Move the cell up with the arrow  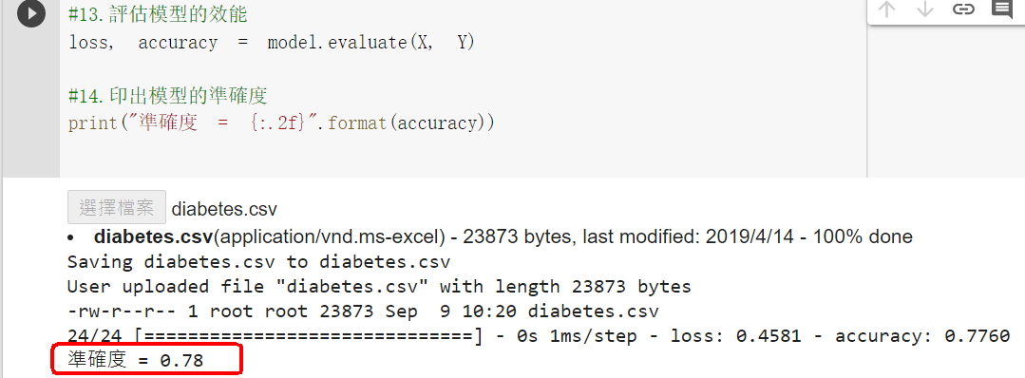click(x=886, y=9)
